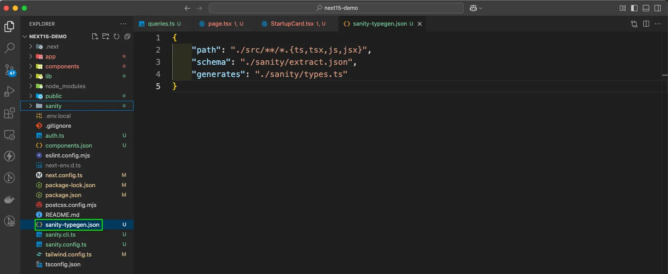Viewport: 668px width, 274px height.
Task: Open next.config.ts file
Action: coord(77,175)
